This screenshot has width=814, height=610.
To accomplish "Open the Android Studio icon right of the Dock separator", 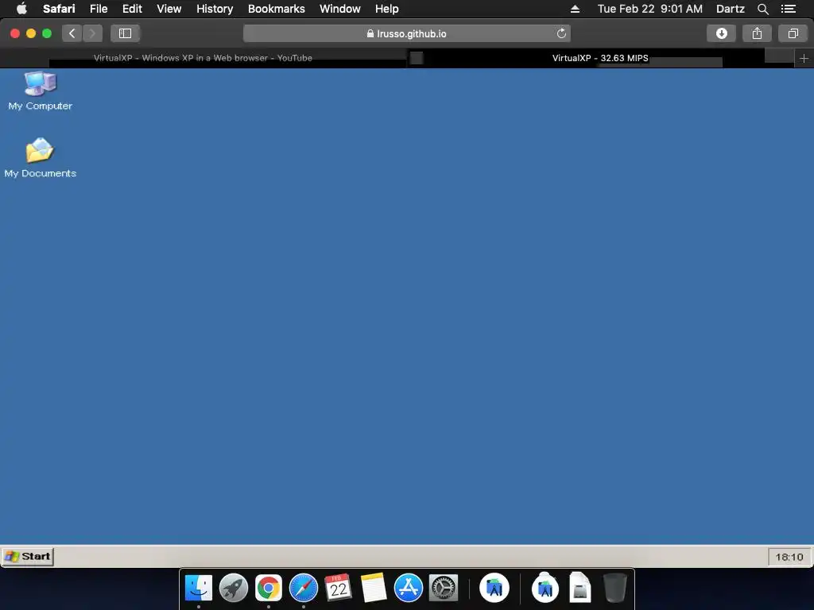I will (545, 588).
